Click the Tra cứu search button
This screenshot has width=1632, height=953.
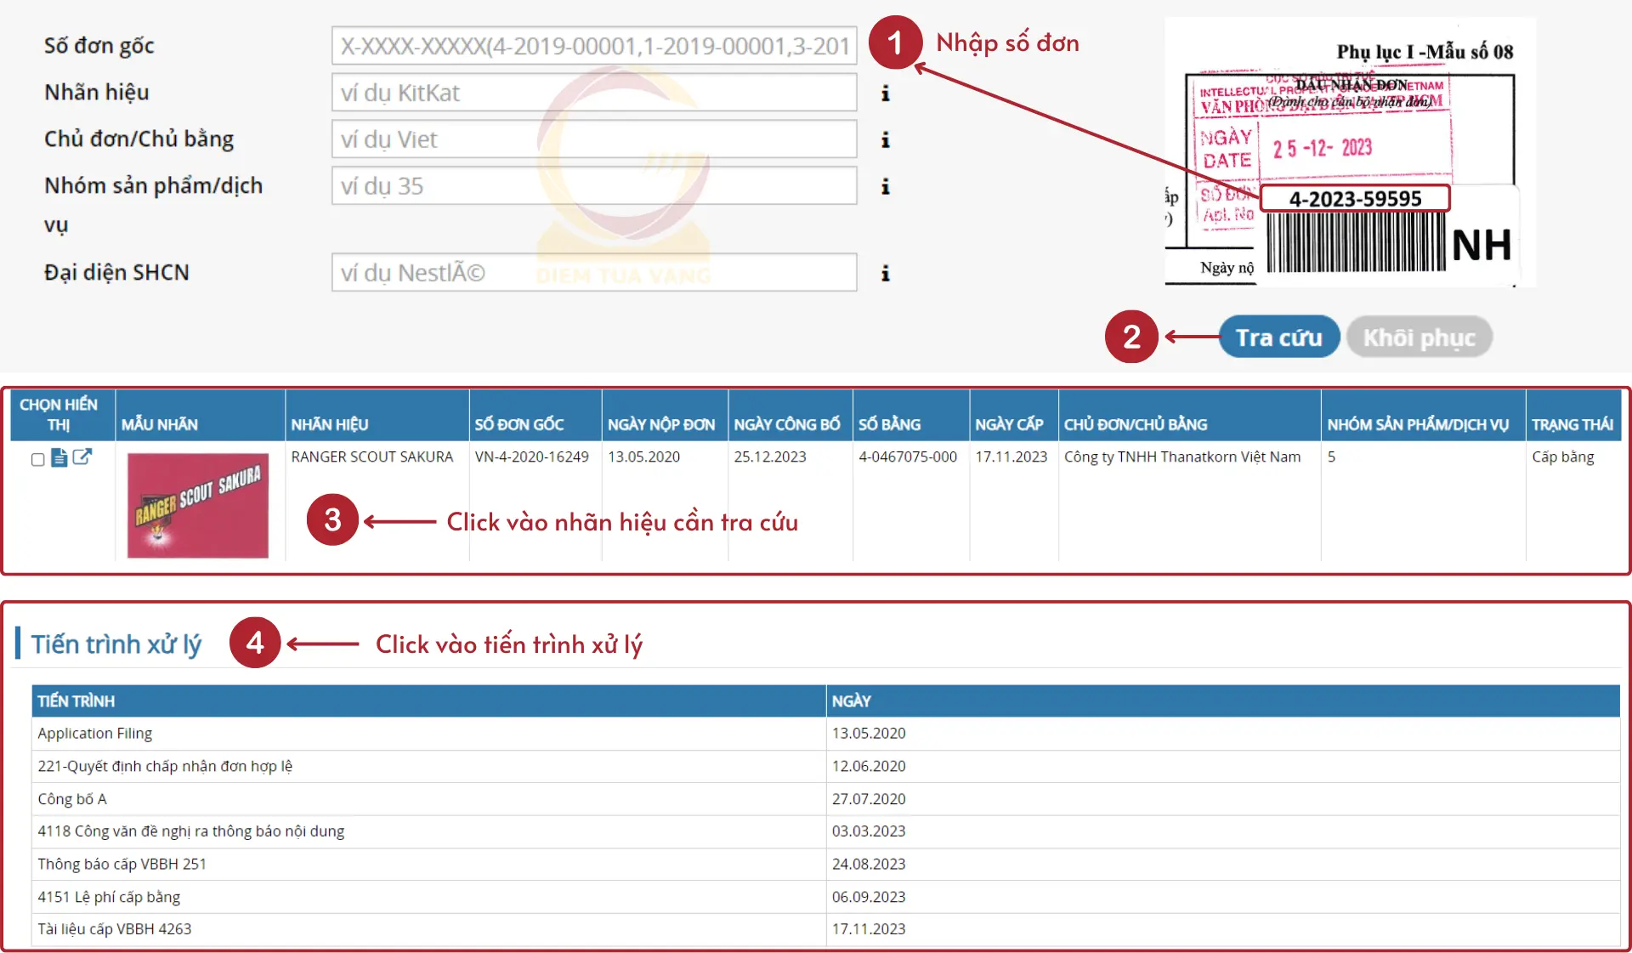[1278, 338]
